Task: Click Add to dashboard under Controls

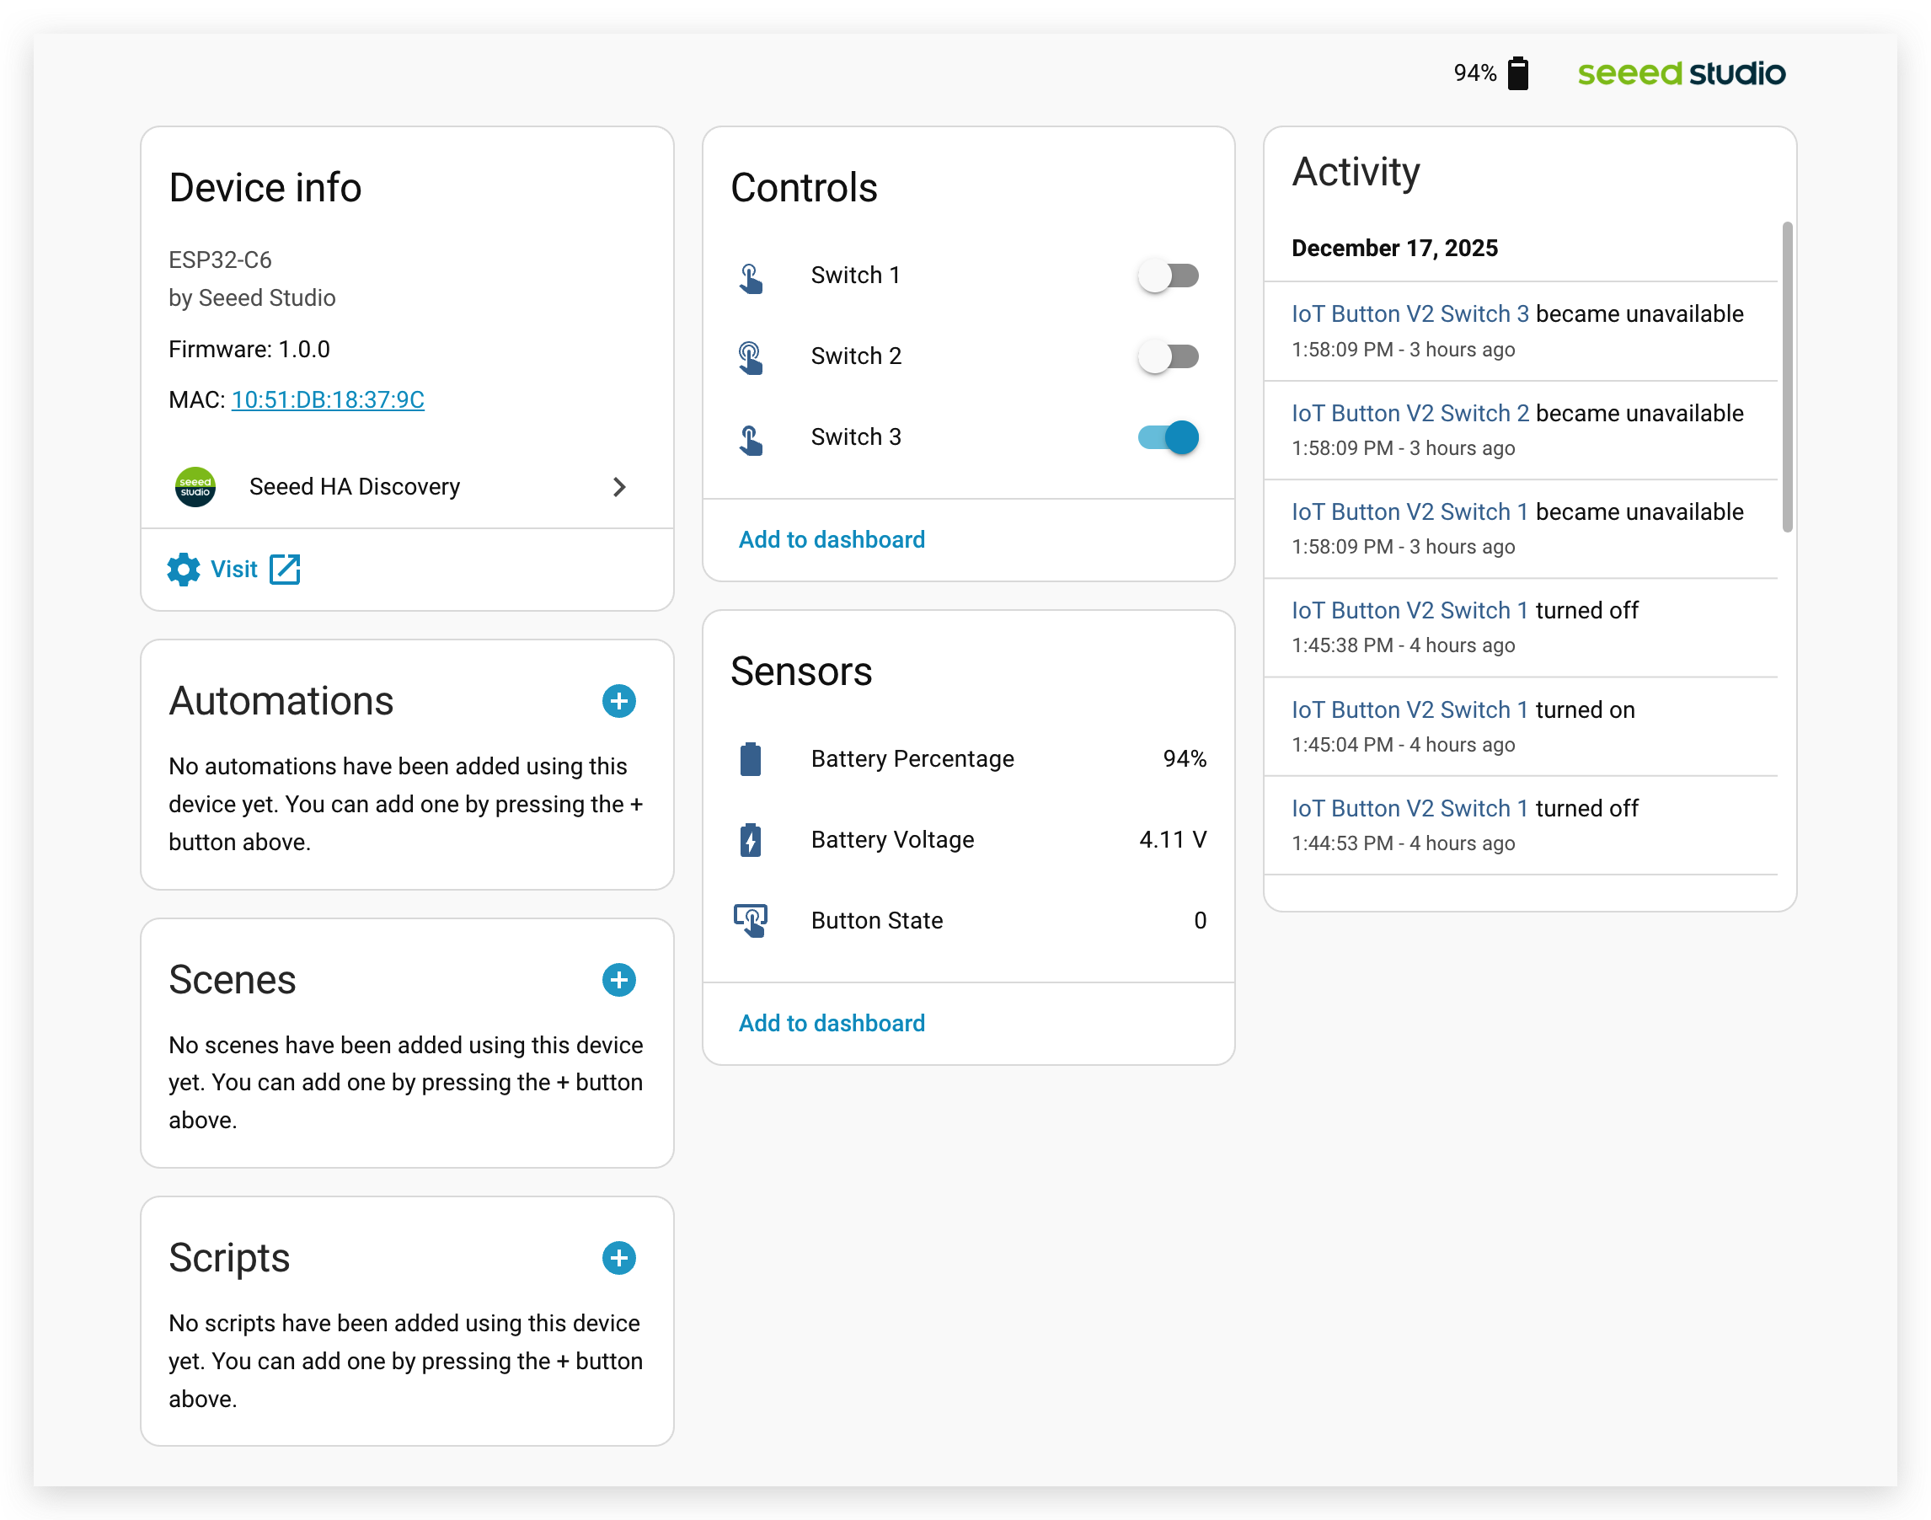Action: click(x=832, y=539)
